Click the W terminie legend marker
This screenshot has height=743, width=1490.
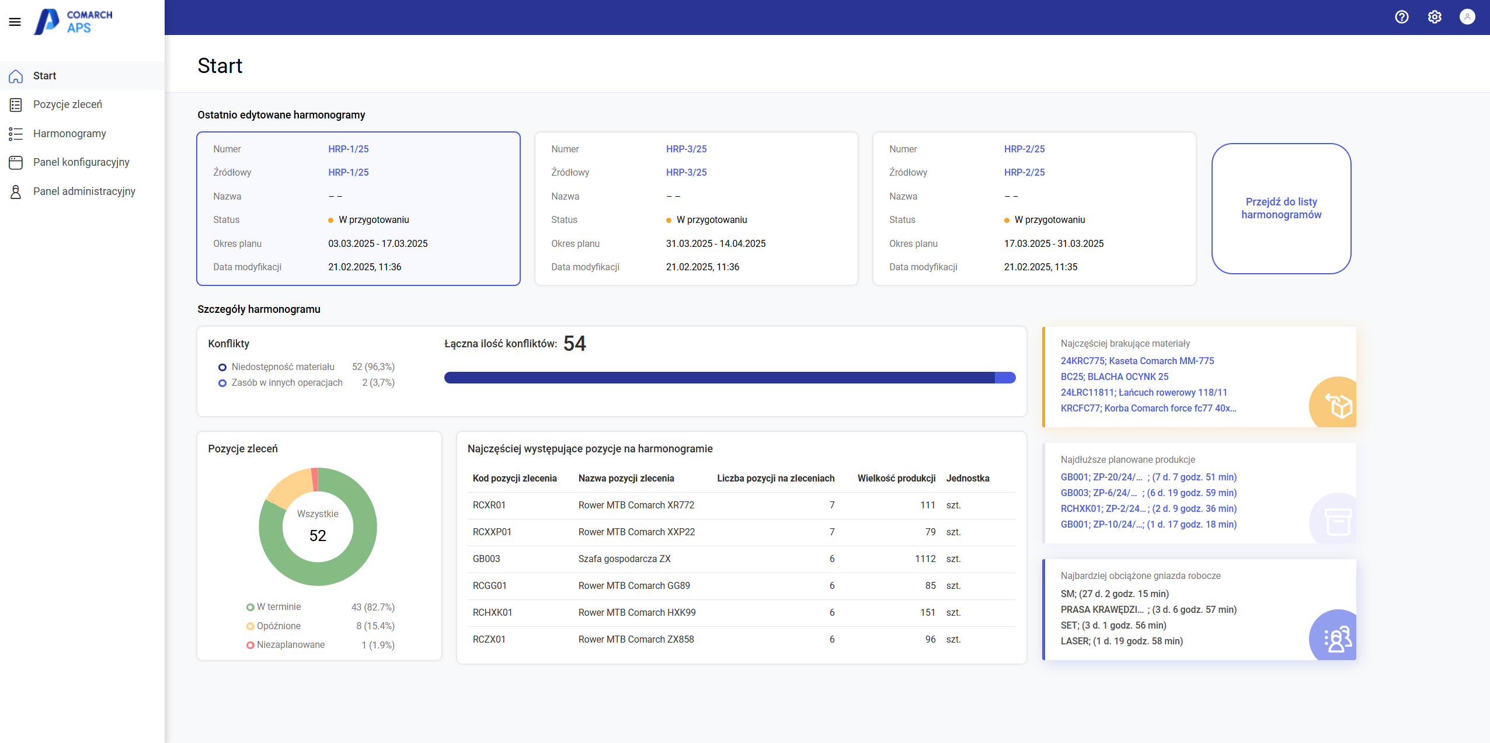[250, 607]
